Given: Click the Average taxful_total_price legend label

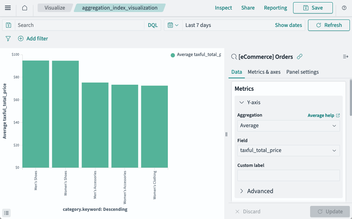Looking at the screenshot, I should click(199, 55).
